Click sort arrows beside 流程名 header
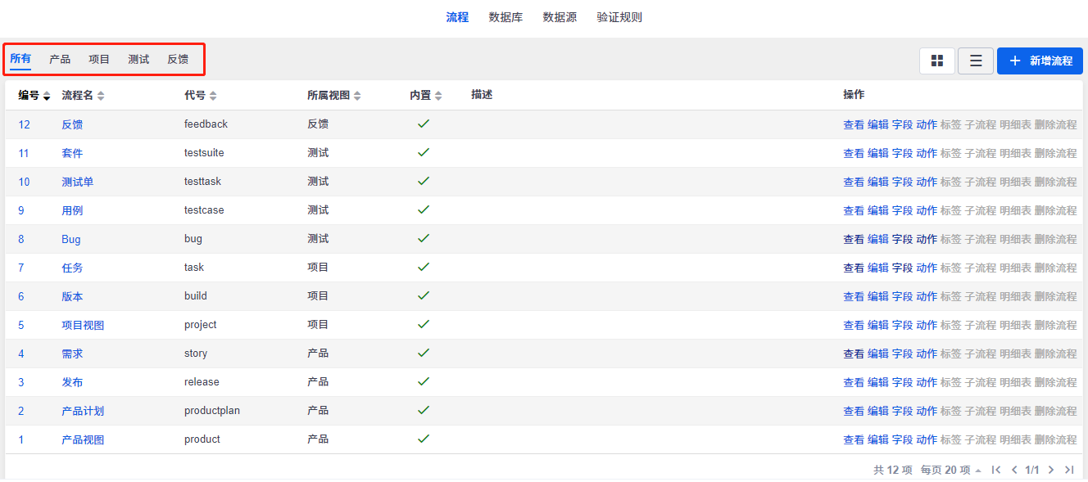 [101, 96]
